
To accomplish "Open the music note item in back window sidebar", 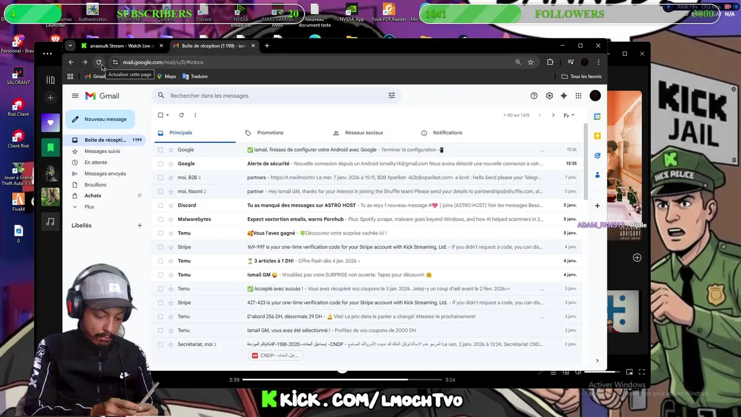I will coord(50,222).
